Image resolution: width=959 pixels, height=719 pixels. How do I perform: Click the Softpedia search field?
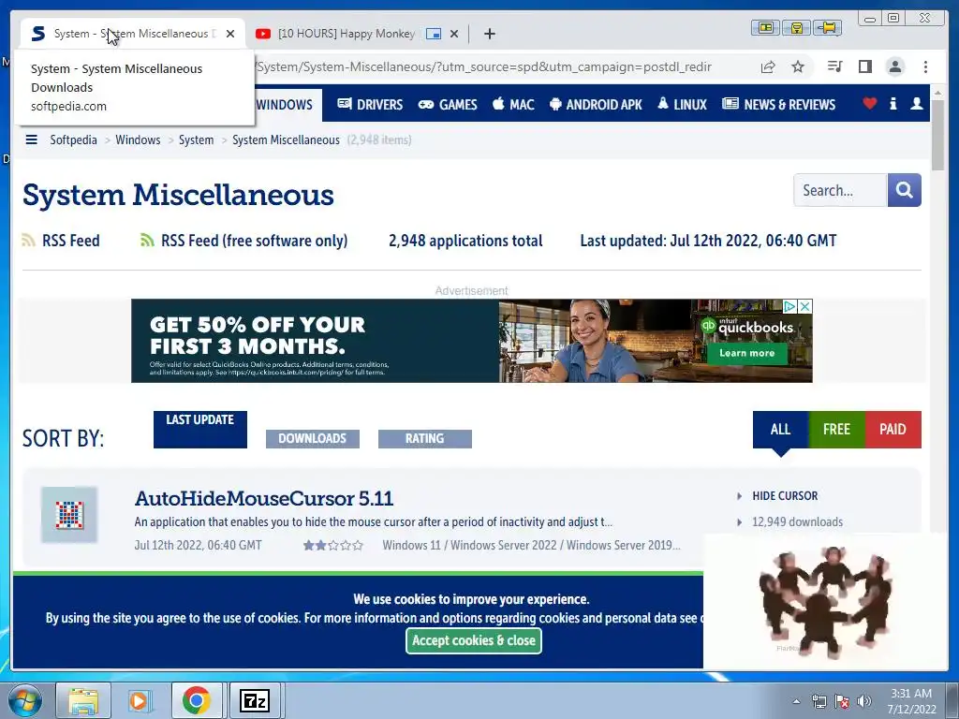(840, 190)
